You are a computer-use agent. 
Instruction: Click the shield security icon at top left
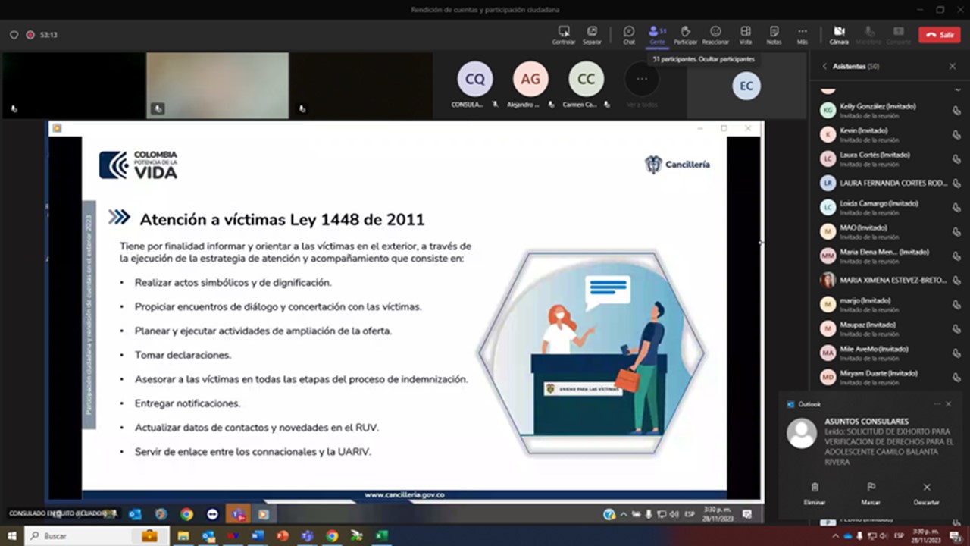coord(14,35)
